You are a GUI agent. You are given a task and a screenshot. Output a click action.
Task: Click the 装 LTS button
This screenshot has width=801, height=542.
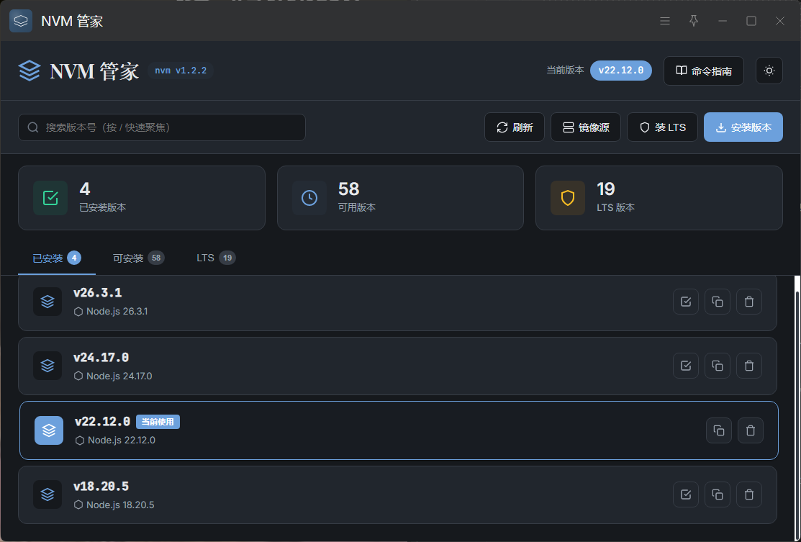click(x=662, y=127)
